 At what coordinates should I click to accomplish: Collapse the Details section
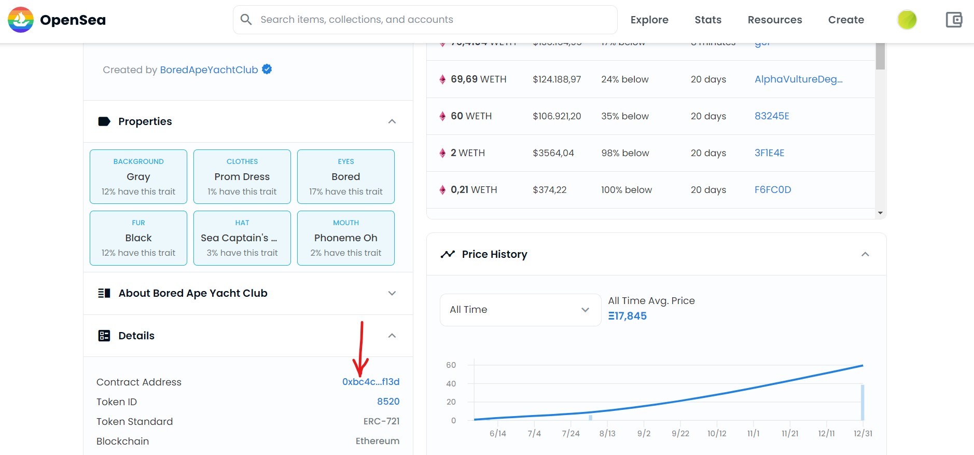click(x=392, y=336)
